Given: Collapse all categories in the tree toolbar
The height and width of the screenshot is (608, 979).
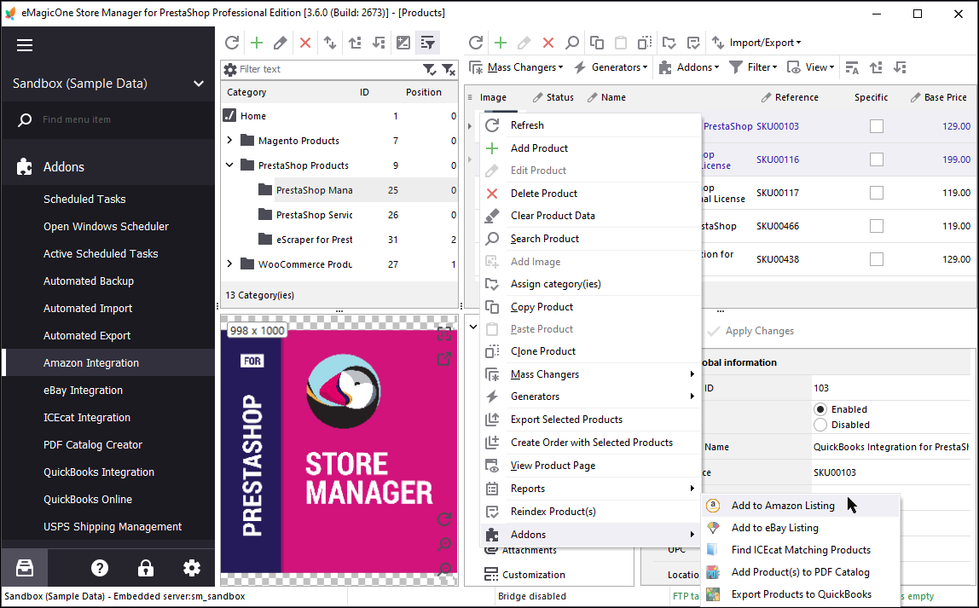Looking at the screenshot, I should [379, 43].
